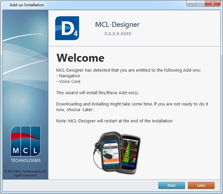
Task: Click the Add-on Installation title bar text
Action: (x=27, y=5)
